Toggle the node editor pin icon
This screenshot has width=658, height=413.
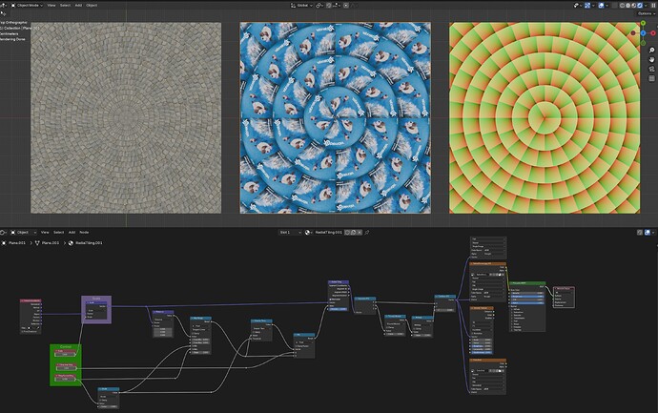point(367,232)
